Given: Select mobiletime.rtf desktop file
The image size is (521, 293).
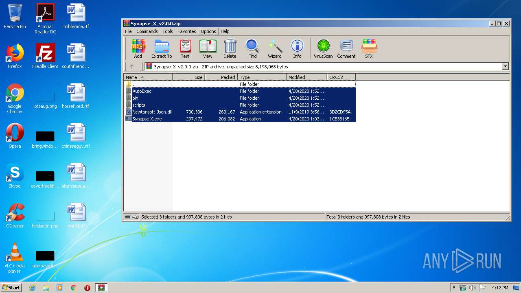Looking at the screenshot, I should point(76,16).
